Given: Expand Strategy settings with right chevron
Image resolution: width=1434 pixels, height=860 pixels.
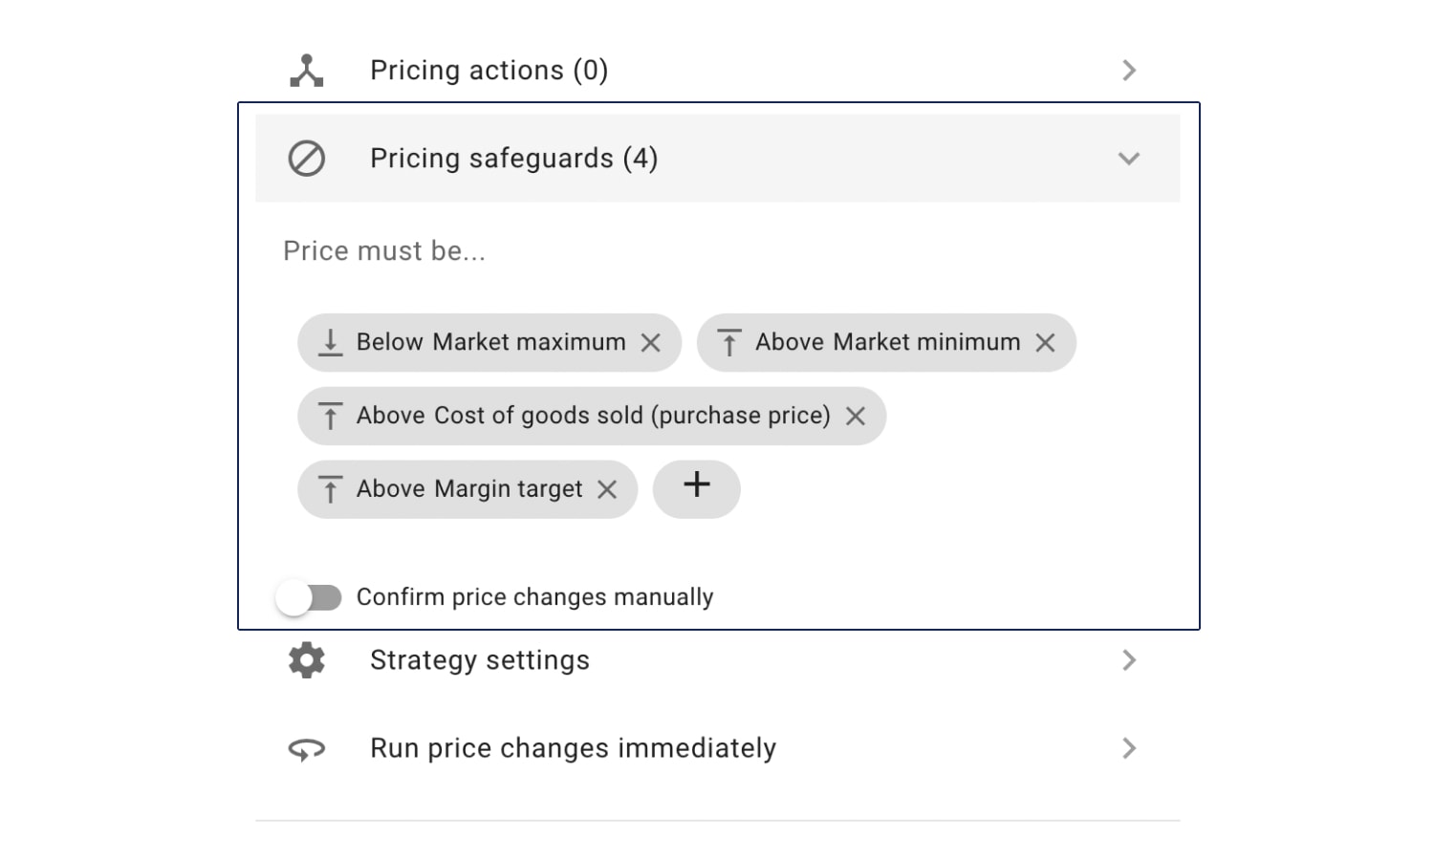Looking at the screenshot, I should [x=1129, y=660].
